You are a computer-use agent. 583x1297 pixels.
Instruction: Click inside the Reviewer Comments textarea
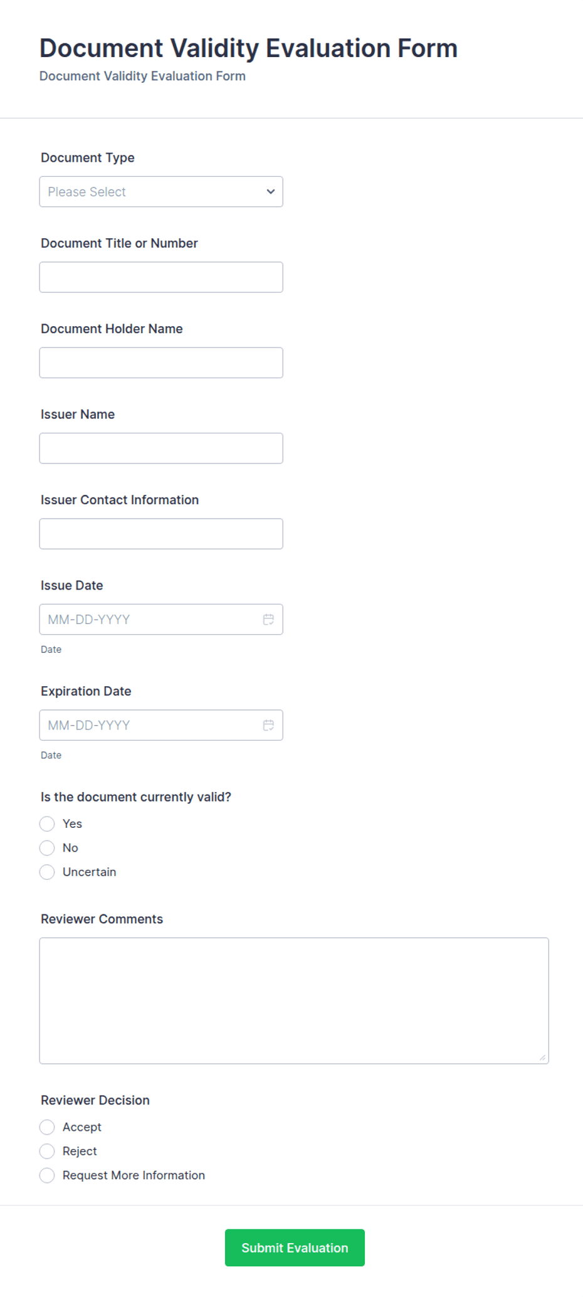pyautogui.click(x=294, y=1001)
